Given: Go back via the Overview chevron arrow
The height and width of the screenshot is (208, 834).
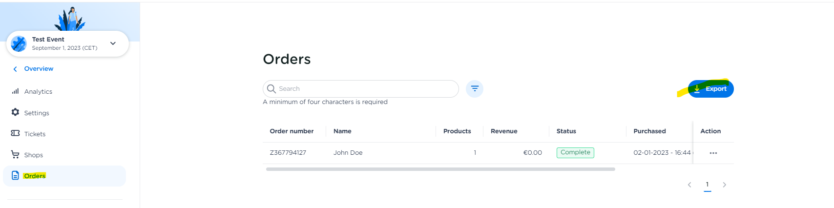Looking at the screenshot, I should [15, 69].
